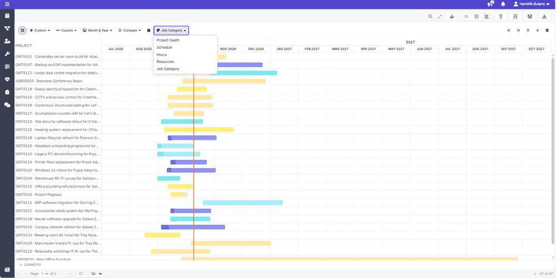Click the Leeds data centre migration bar

(x=243, y=73)
